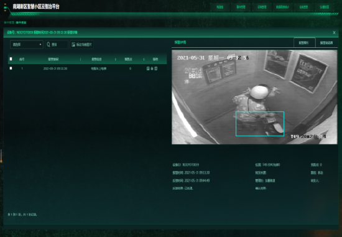Click the mark current picture button
The height and width of the screenshot is (237, 342).
tap(82, 45)
